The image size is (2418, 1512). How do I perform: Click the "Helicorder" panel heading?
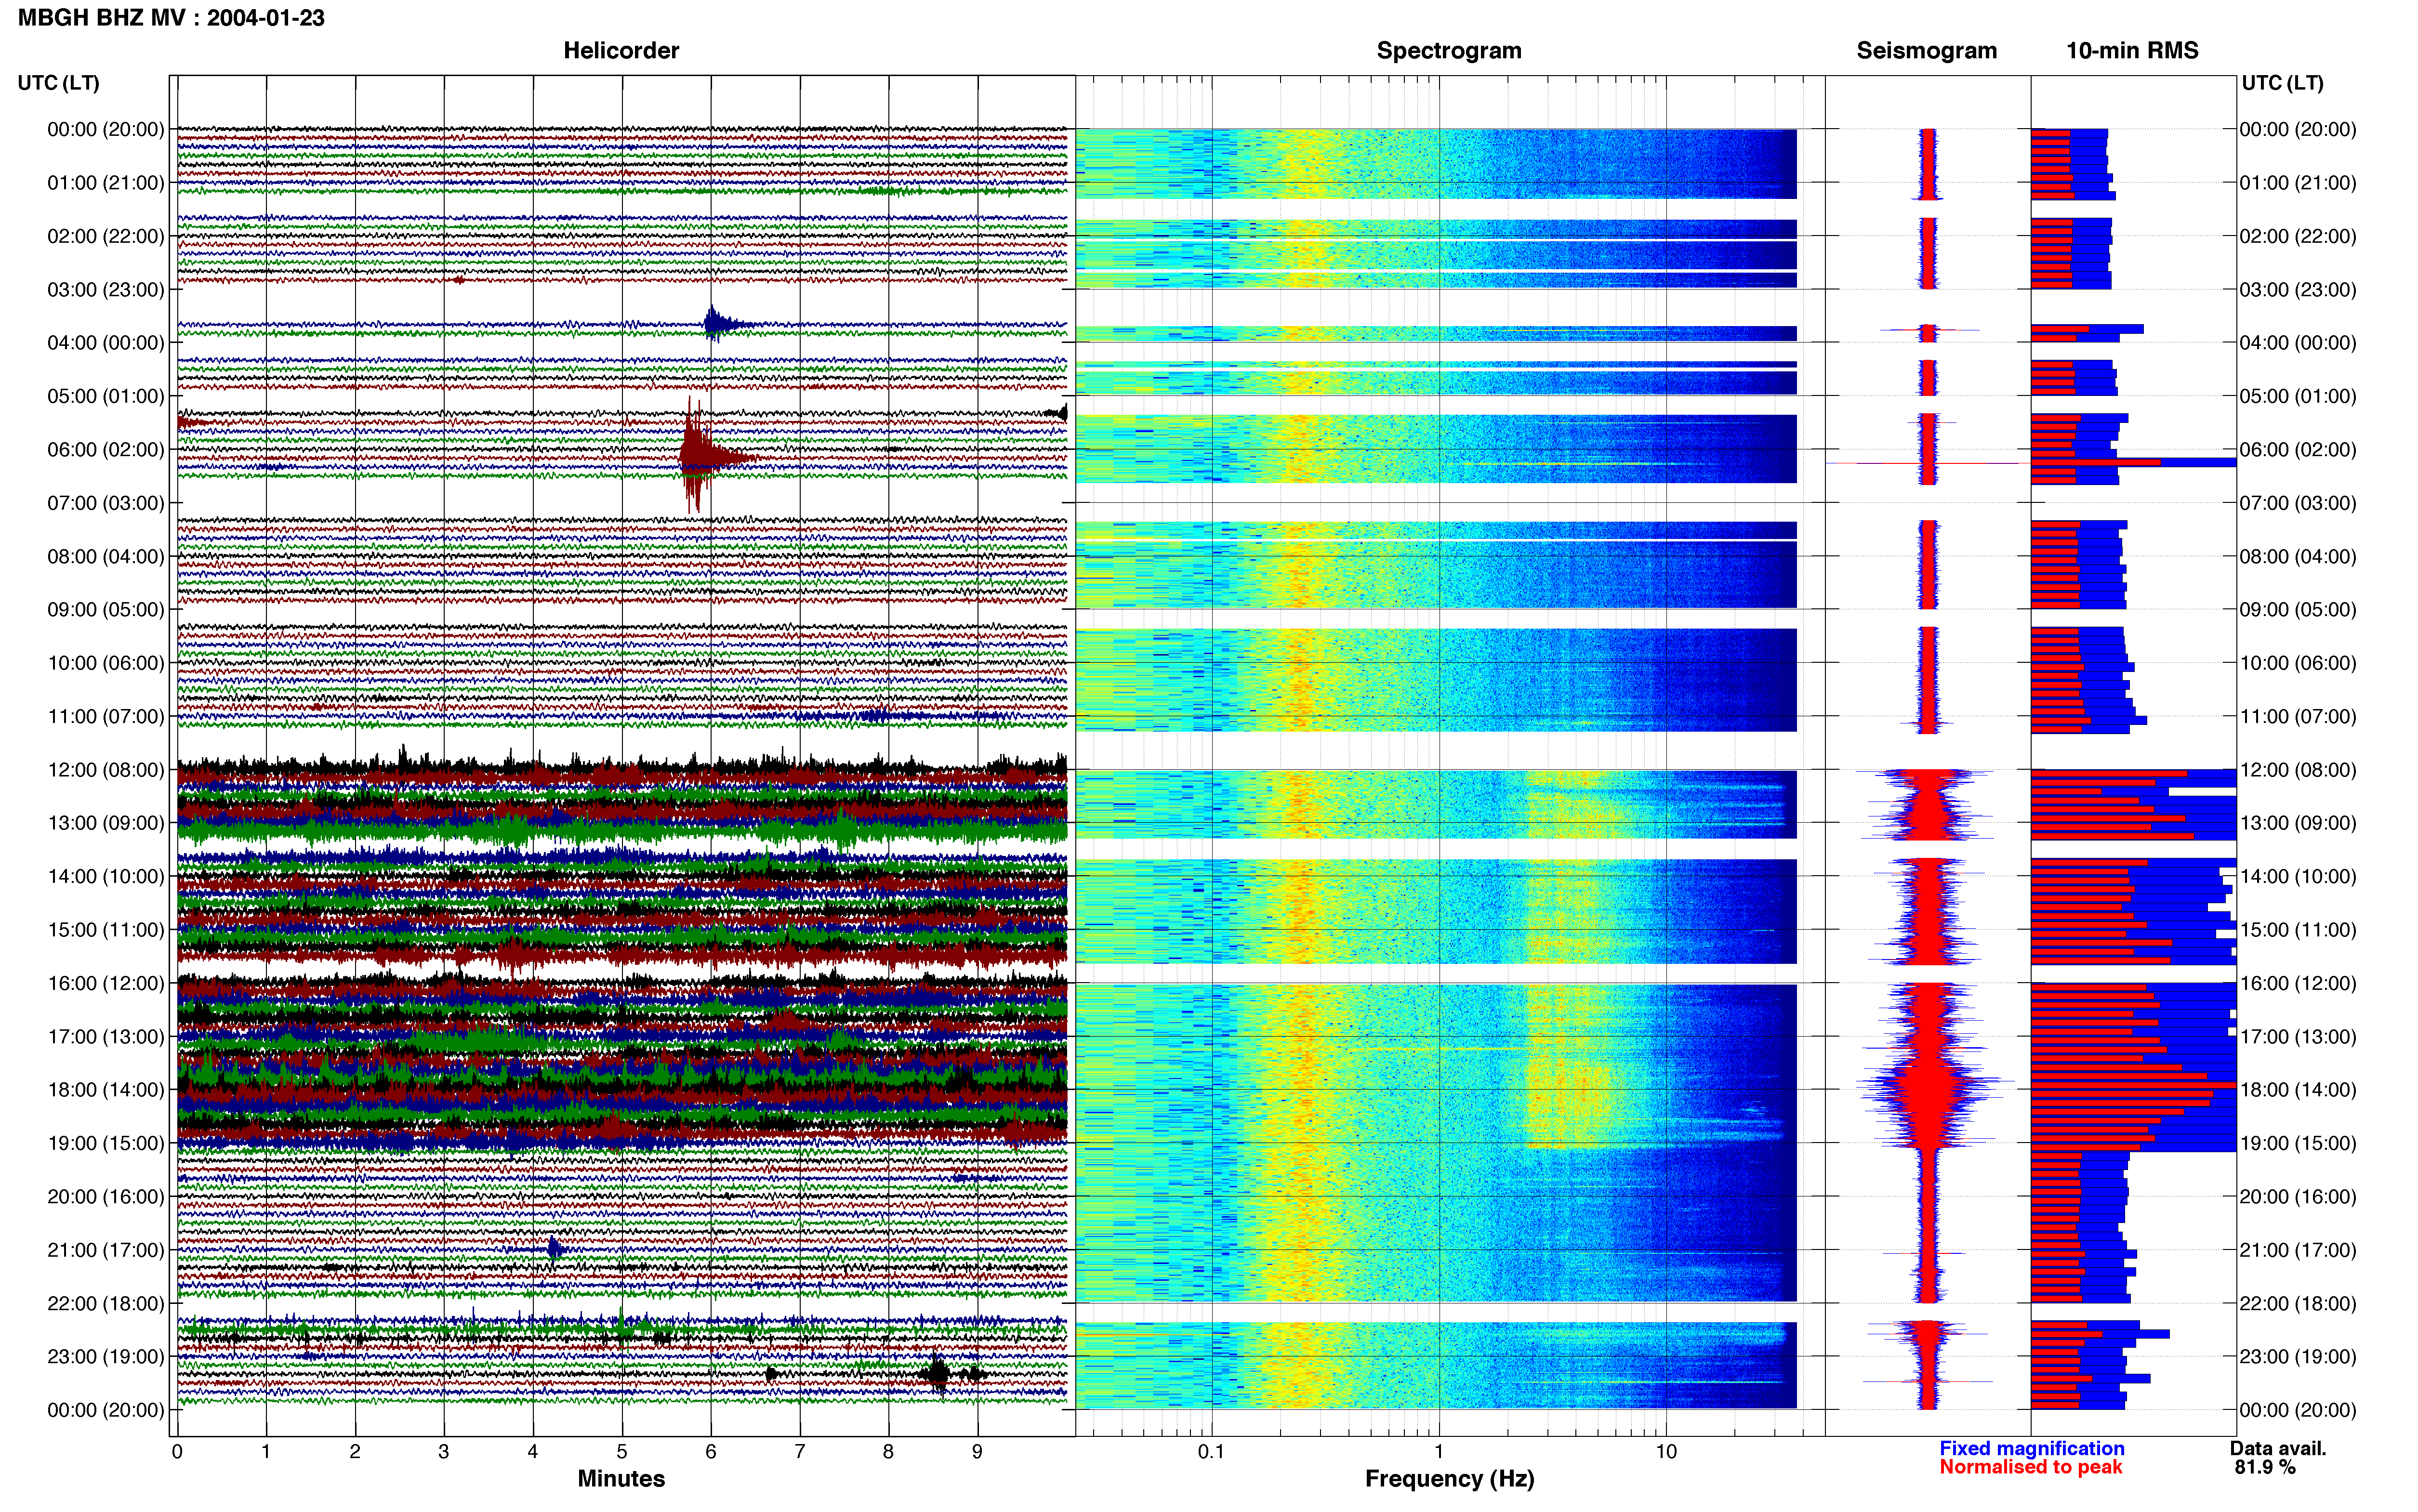pos(621,51)
